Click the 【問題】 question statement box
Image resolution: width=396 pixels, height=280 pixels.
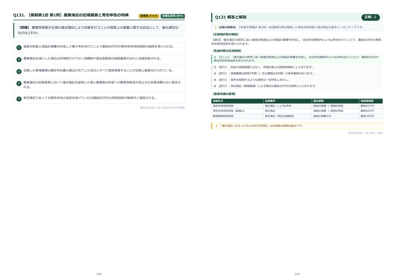(x=99, y=30)
